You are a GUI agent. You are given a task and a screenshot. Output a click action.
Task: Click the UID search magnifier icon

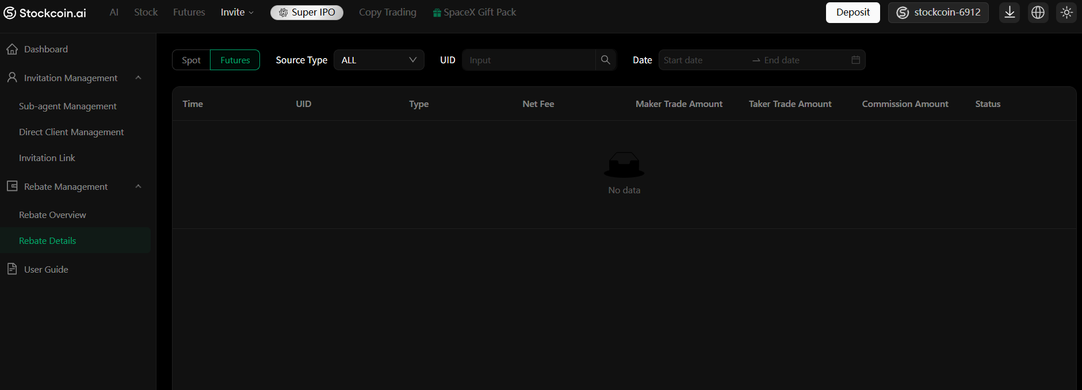605,60
